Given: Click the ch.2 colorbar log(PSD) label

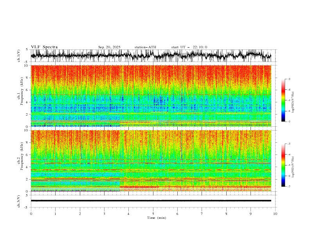Looking at the screenshot, I should point(293,167).
